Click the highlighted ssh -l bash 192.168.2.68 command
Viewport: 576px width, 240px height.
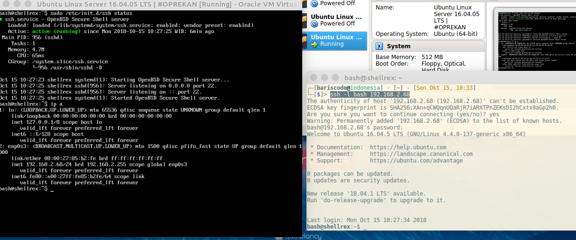click(x=370, y=94)
